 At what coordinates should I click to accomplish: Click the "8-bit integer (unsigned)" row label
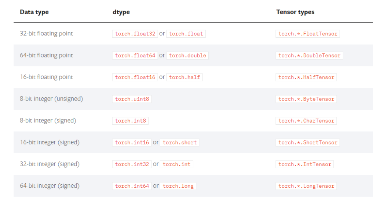(51, 99)
